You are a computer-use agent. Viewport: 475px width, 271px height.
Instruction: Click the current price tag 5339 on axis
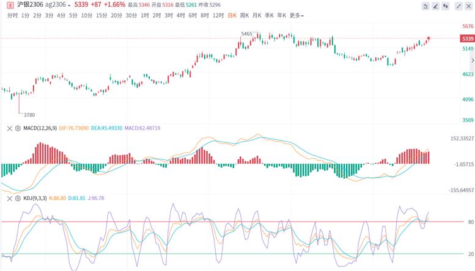coord(467,38)
